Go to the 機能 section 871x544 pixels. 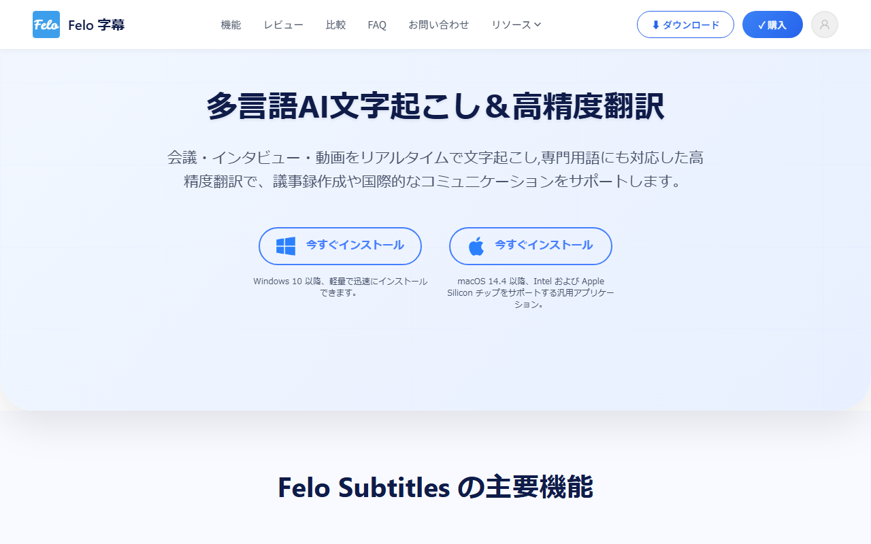pos(231,25)
